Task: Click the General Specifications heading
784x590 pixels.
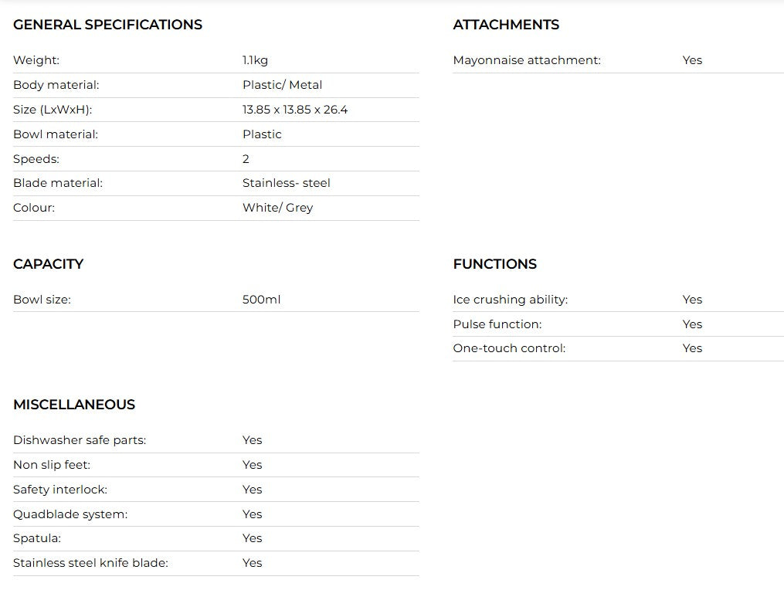Action: [x=107, y=25]
